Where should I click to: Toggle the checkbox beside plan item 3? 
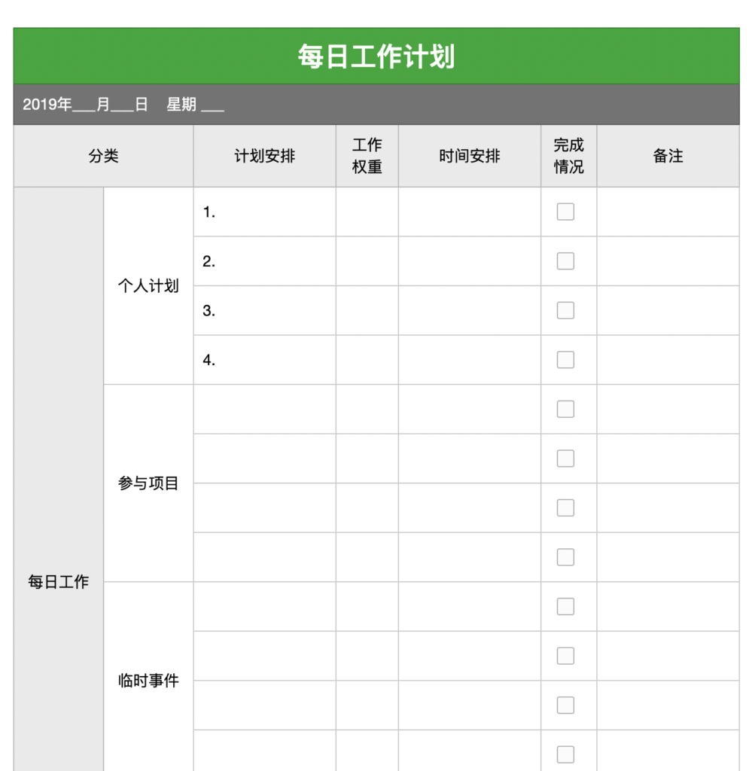(565, 310)
